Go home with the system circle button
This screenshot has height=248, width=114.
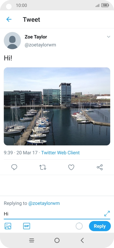coord(57,240)
